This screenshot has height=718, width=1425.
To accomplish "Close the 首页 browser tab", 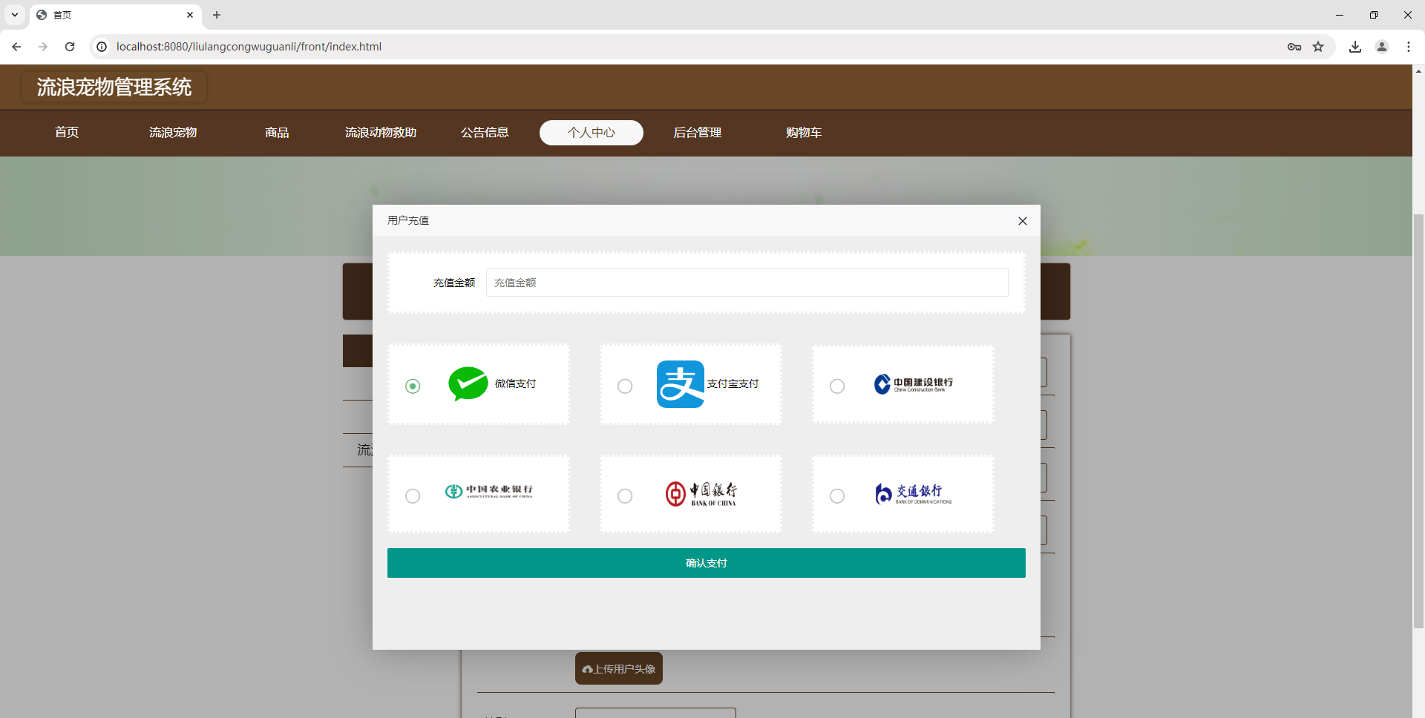I will tap(190, 15).
